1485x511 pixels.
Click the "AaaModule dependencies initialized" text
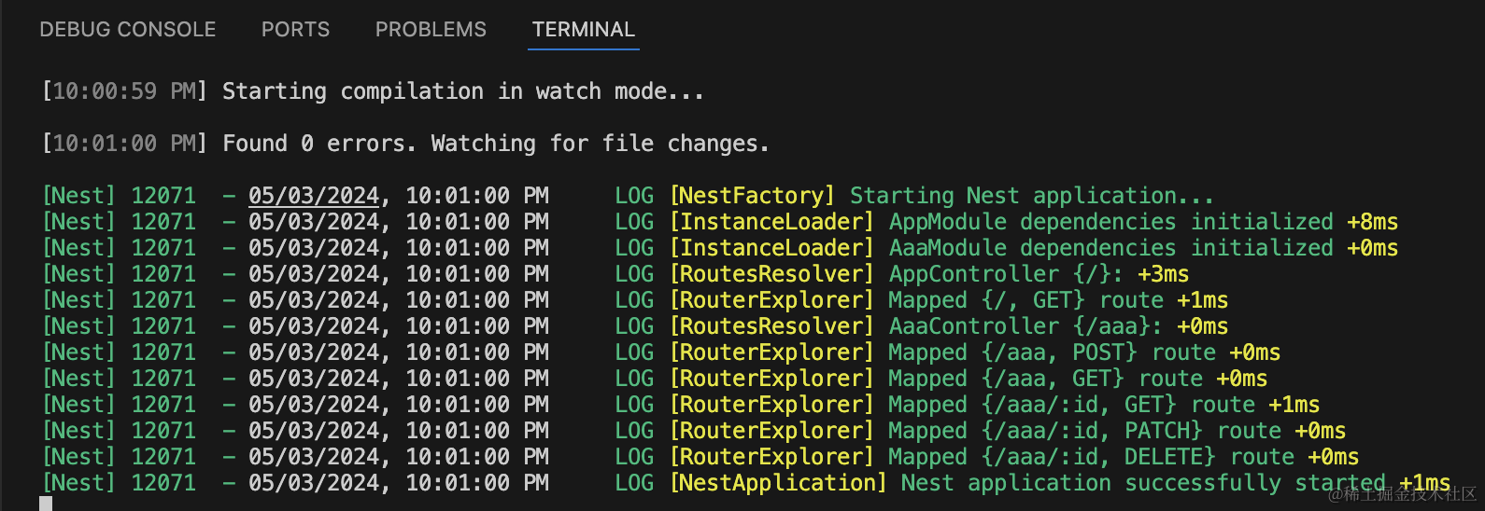1110,248
